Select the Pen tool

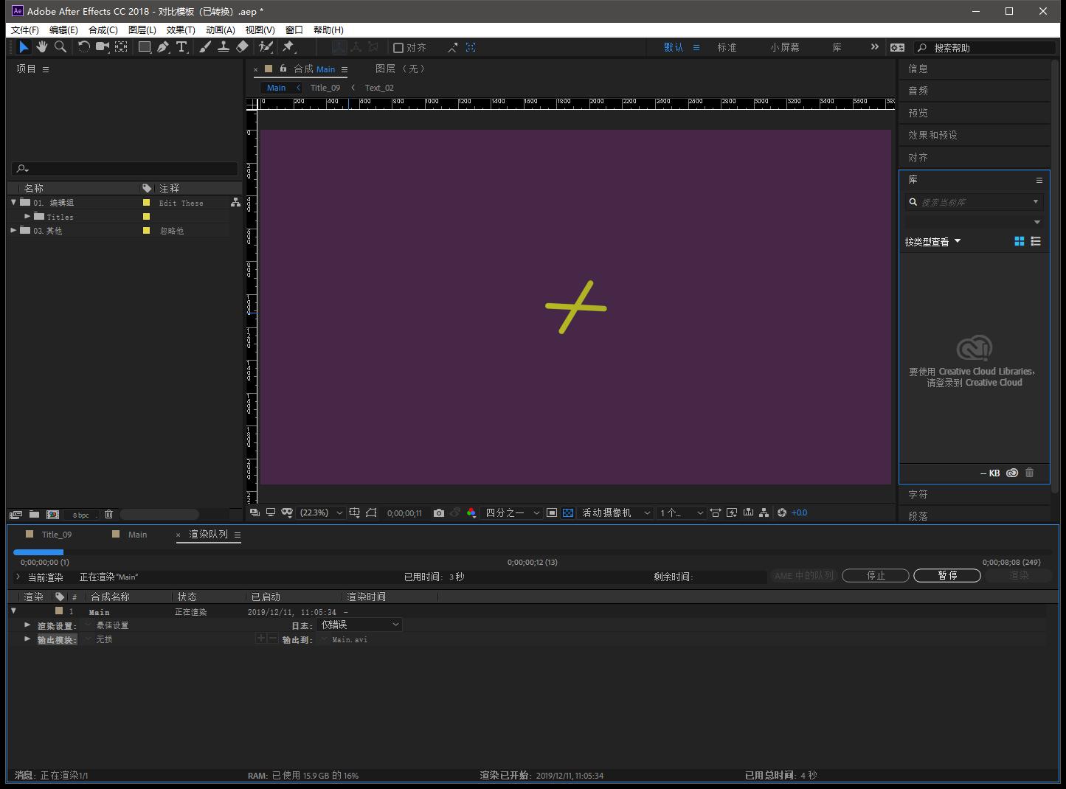pyautogui.click(x=163, y=47)
